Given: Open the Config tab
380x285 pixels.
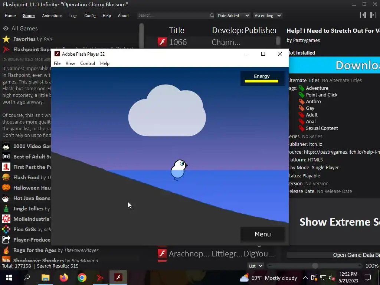Looking at the screenshot, I should (x=90, y=16).
